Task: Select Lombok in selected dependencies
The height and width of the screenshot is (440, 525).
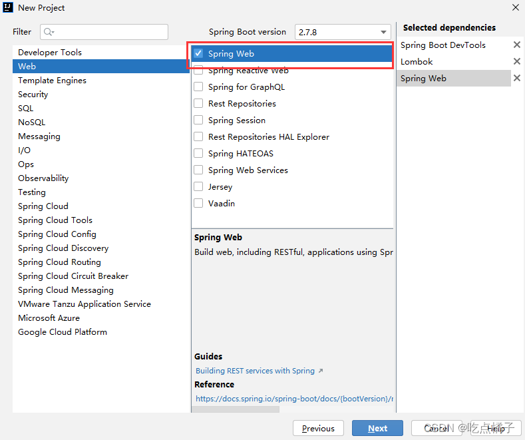Action: point(454,62)
